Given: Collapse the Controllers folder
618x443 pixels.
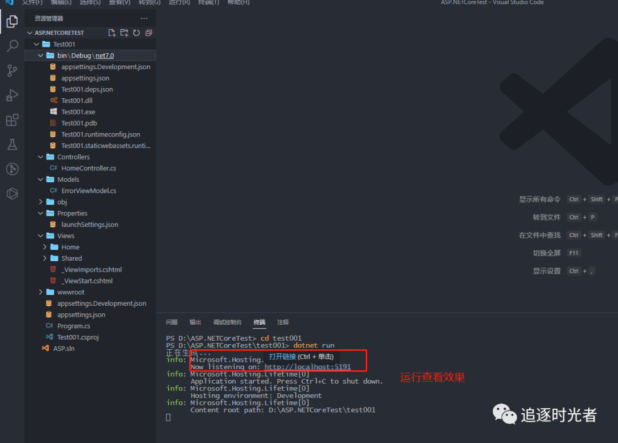Looking at the screenshot, I should pyautogui.click(x=40, y=157).
